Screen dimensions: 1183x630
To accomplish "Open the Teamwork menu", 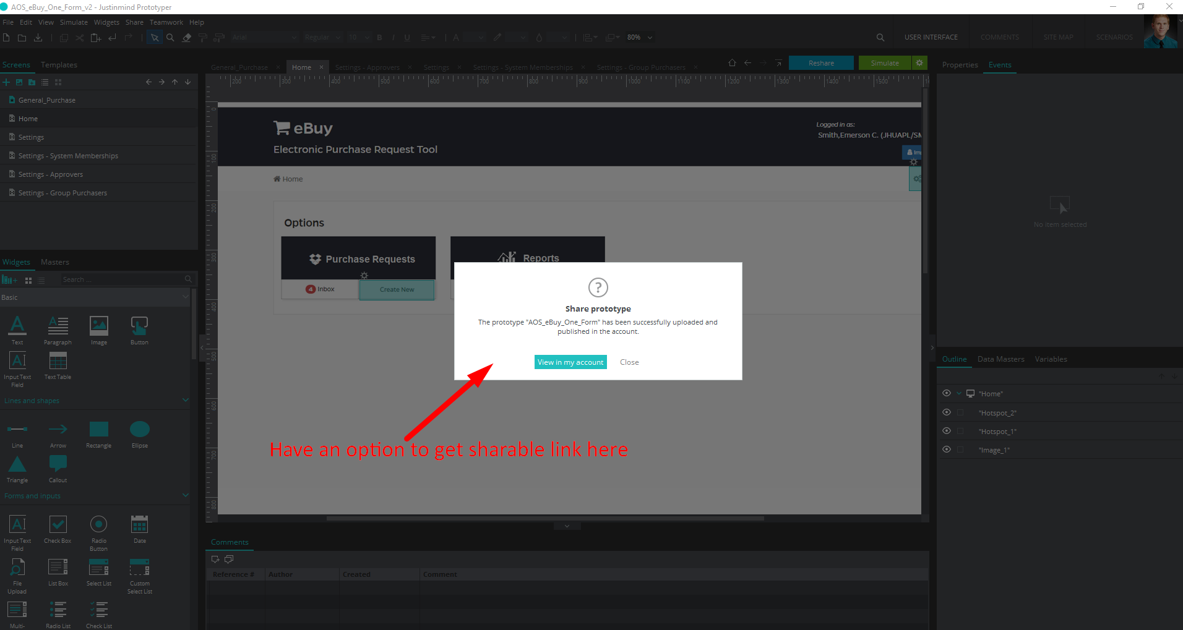I will (x=166, y=22).
